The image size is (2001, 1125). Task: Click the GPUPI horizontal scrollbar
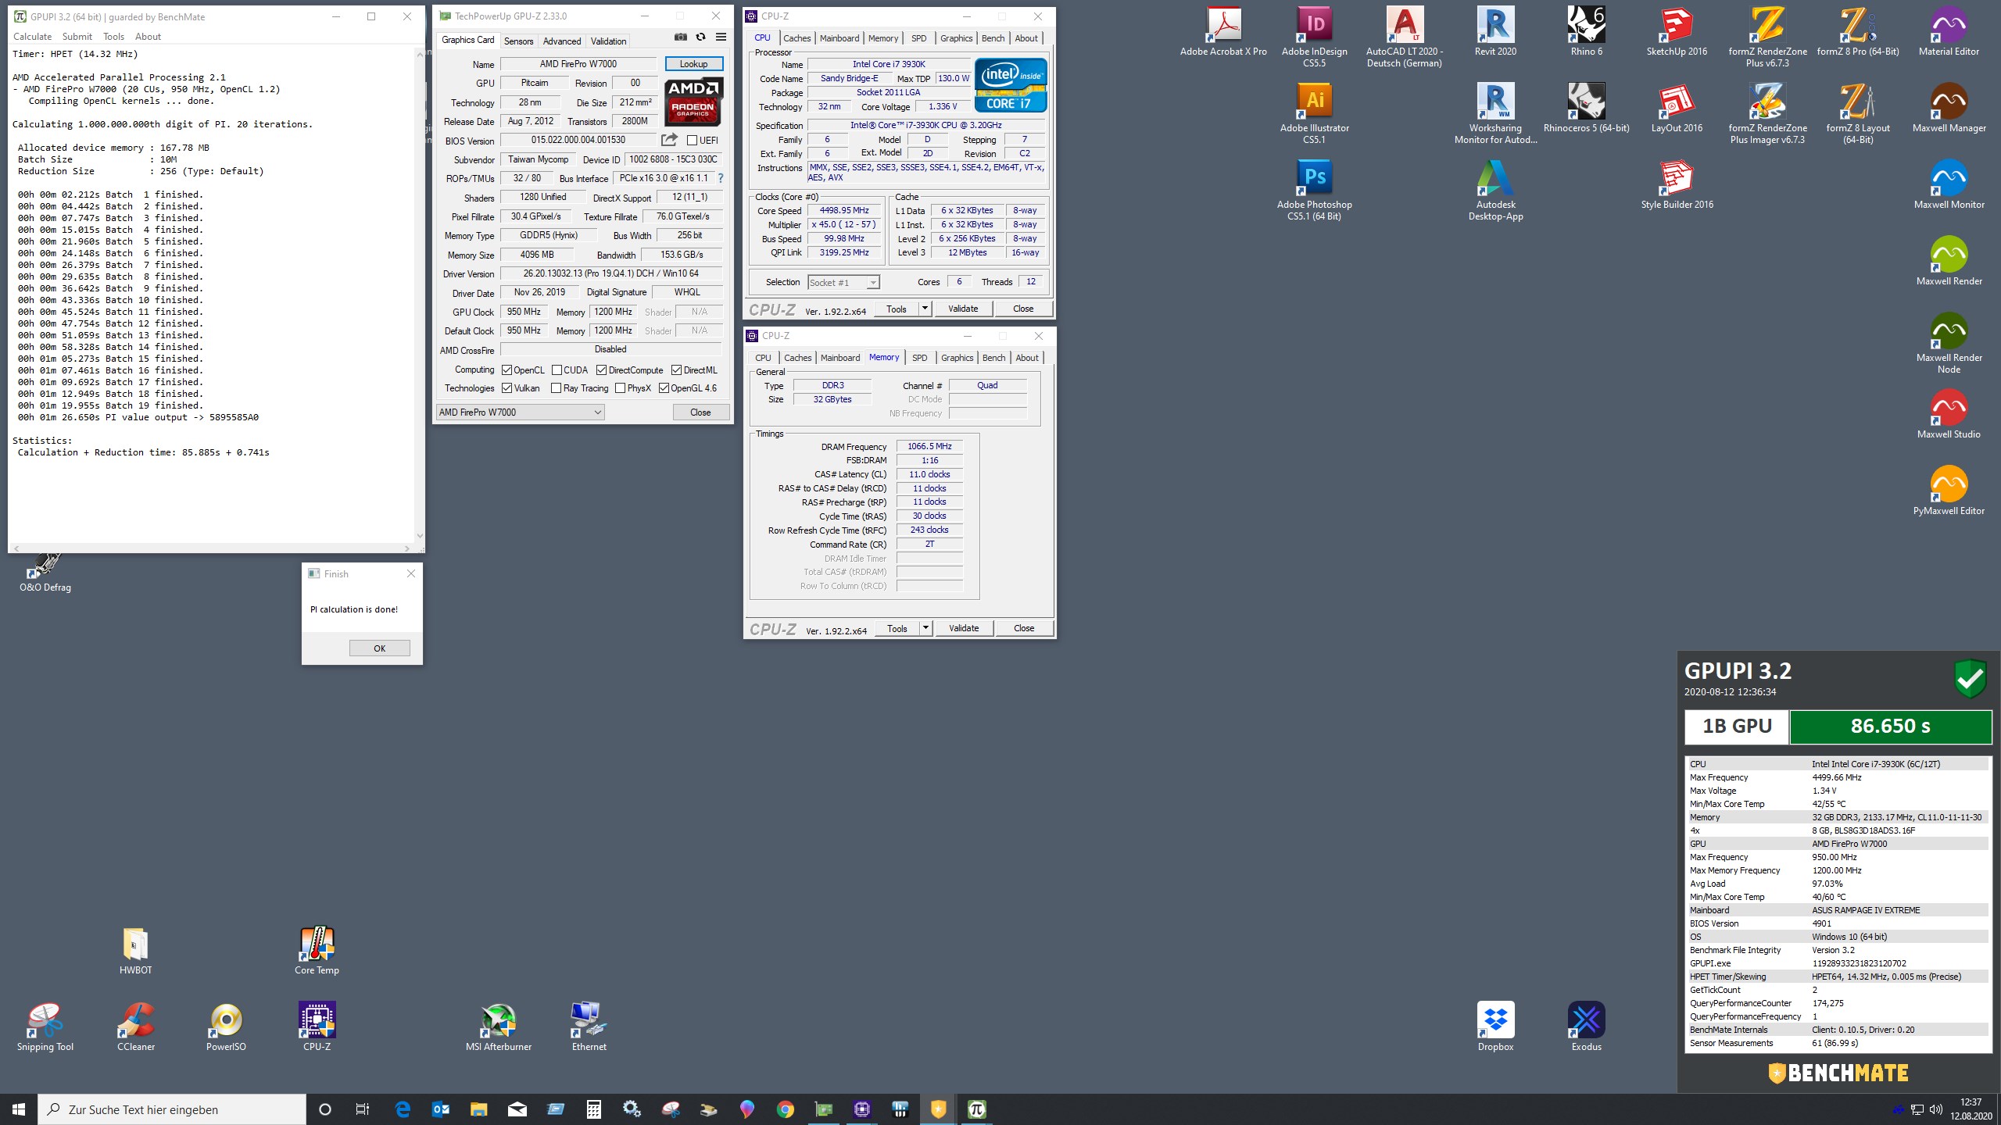(x=211, y=548)
